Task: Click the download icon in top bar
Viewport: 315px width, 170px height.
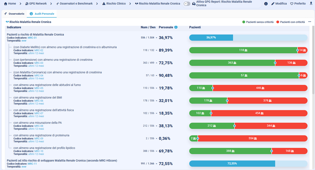Action: (311, 4)
